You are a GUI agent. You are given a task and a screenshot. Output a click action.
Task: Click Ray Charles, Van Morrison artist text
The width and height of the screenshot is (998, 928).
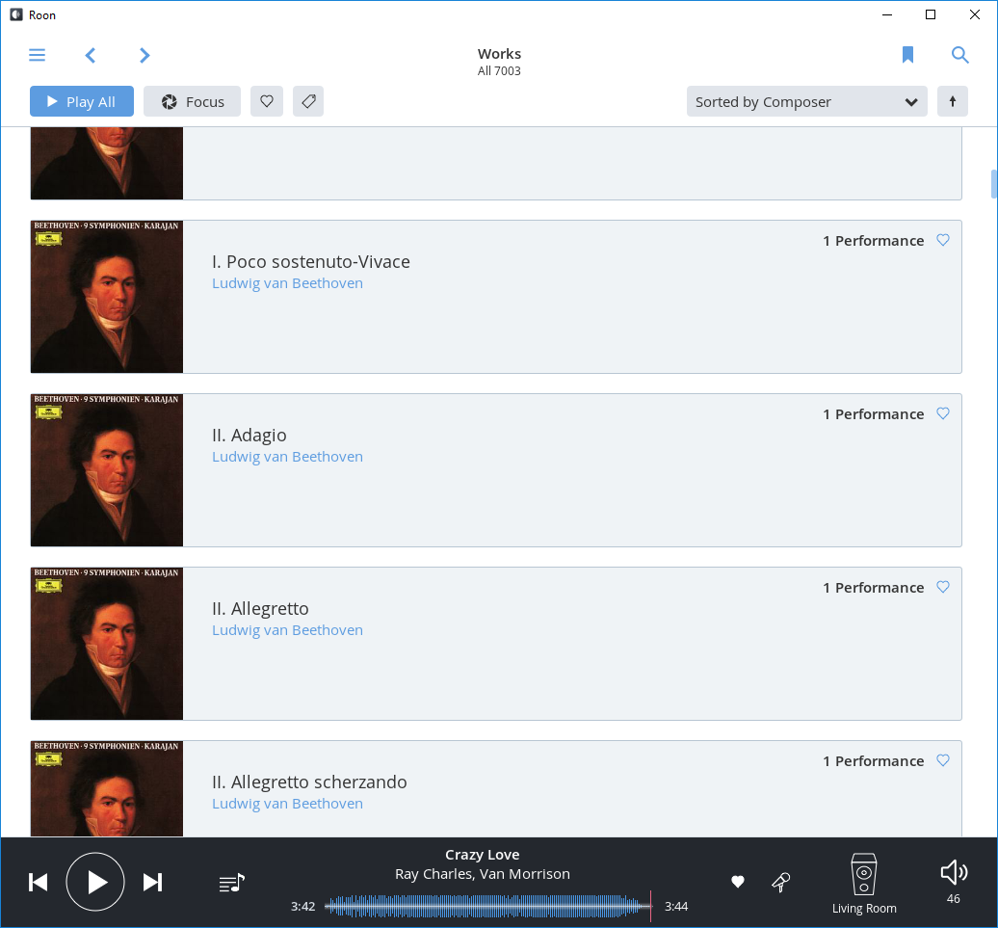(x=483, y=874)
